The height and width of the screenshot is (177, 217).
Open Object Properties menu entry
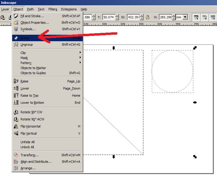47,23
